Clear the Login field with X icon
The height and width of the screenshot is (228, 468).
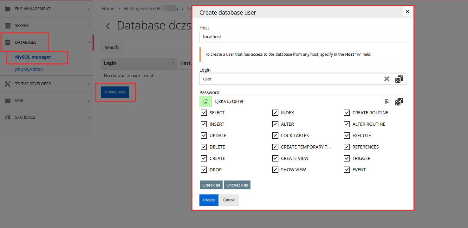click(x=387, y=79)
